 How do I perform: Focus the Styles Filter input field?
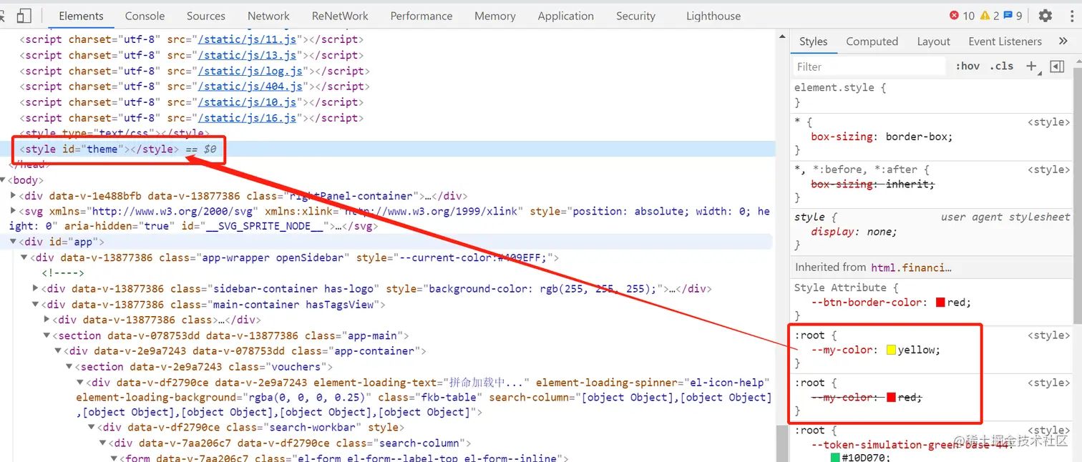(869, 67)
